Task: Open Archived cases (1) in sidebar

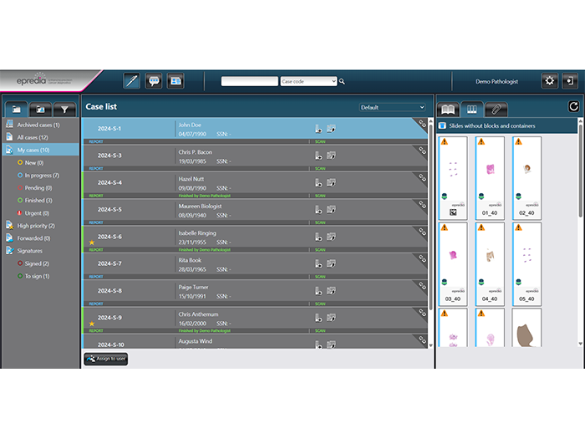Action: 38,125
